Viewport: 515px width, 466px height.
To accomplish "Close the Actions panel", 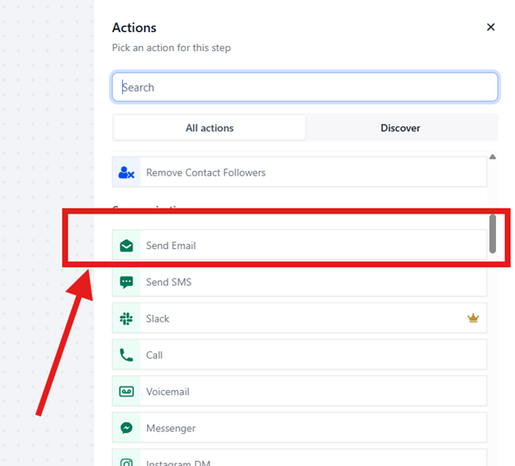I will coord(491,27).
